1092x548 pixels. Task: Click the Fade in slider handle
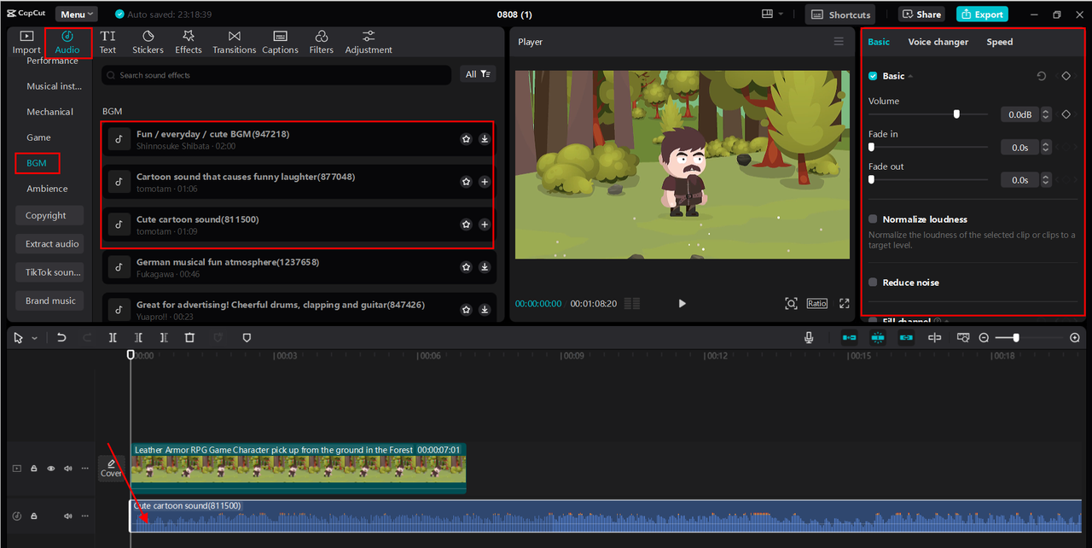[871, 147]
